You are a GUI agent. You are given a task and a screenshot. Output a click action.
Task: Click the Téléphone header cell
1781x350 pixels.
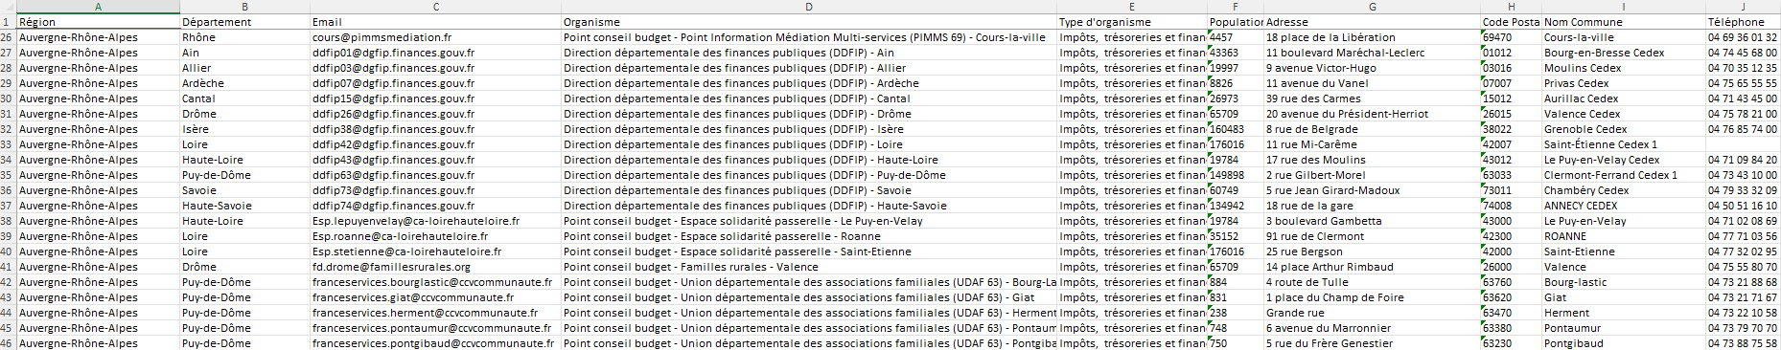click(x=1743, y=22)
